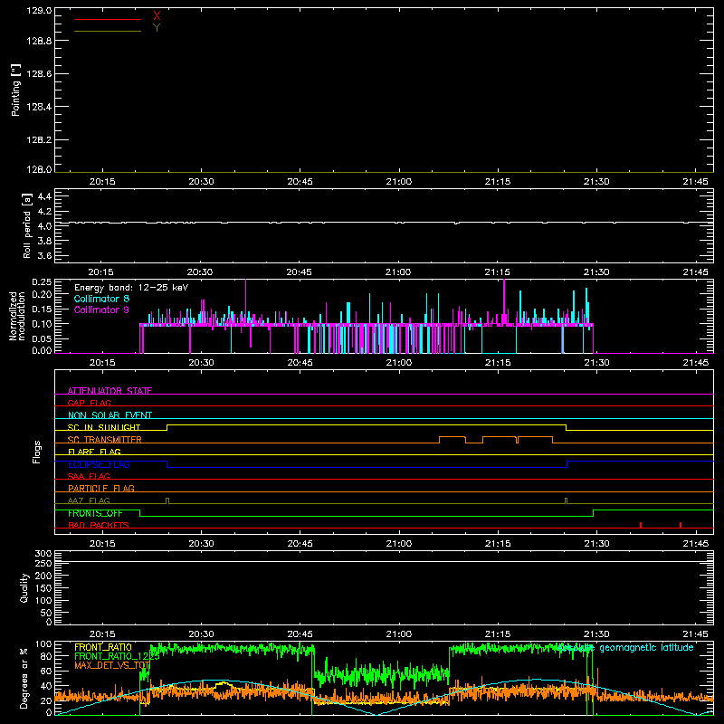Select the olive flag label above FRONTS_OFF
The height and width of the screenshot is (724, 724).
click(89, 500)
